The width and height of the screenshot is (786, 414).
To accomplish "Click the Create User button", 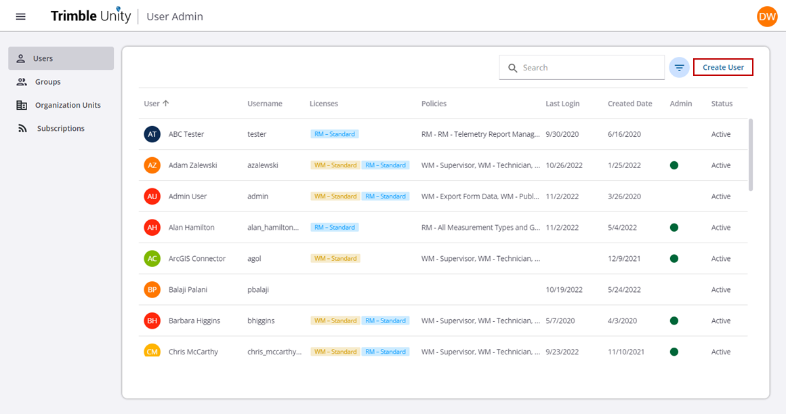I will point(723,67).
